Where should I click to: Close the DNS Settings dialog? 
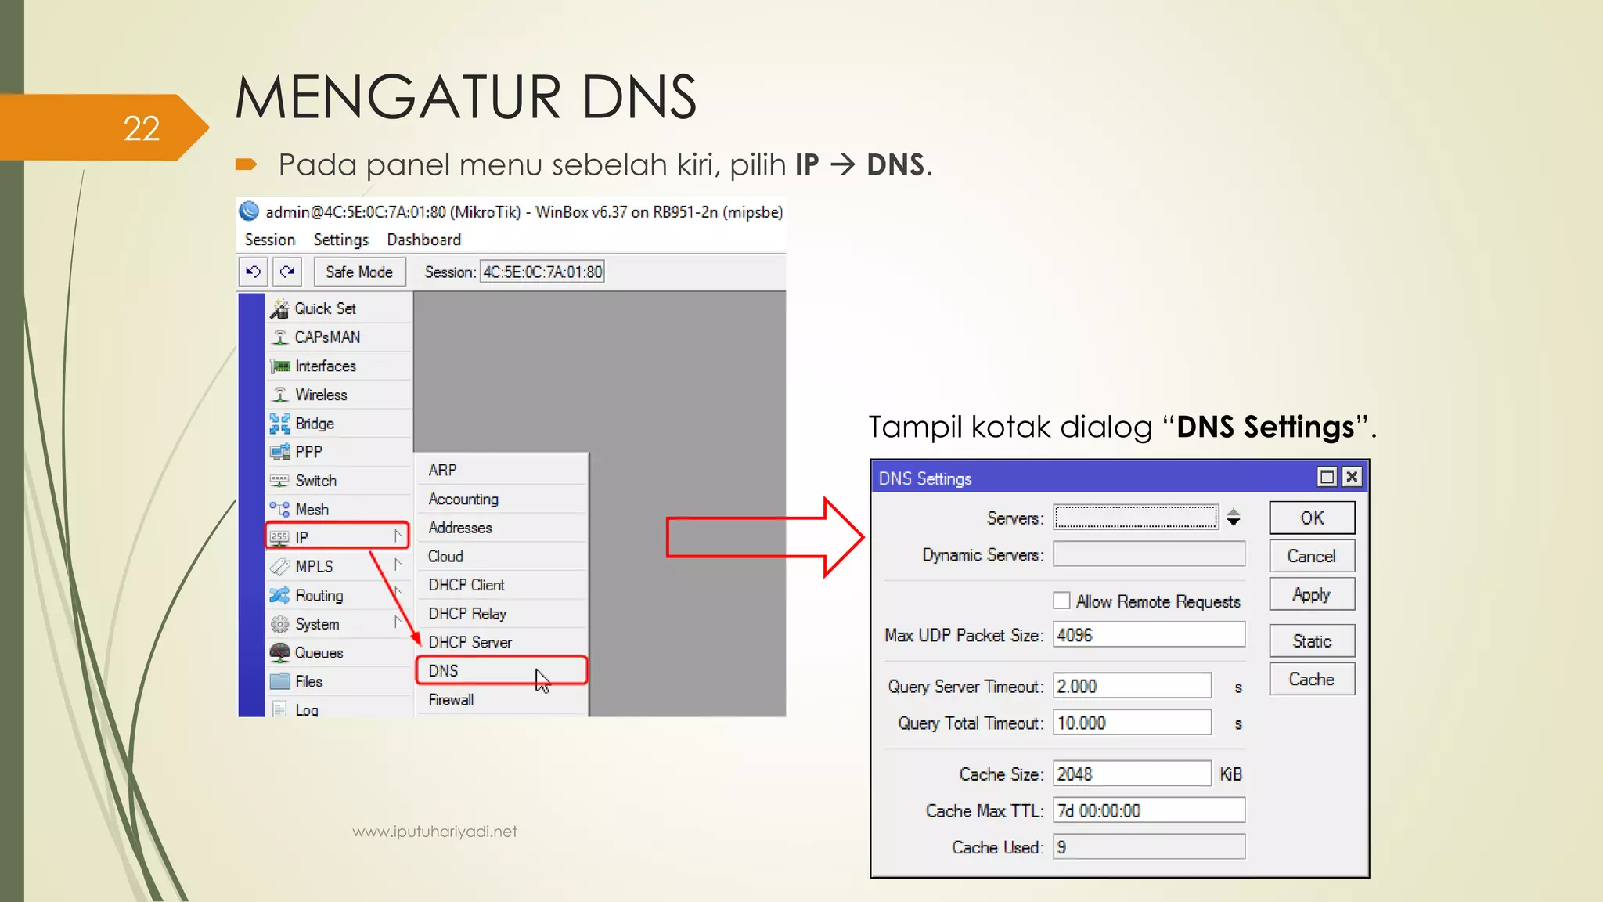tap(1352, 477)
